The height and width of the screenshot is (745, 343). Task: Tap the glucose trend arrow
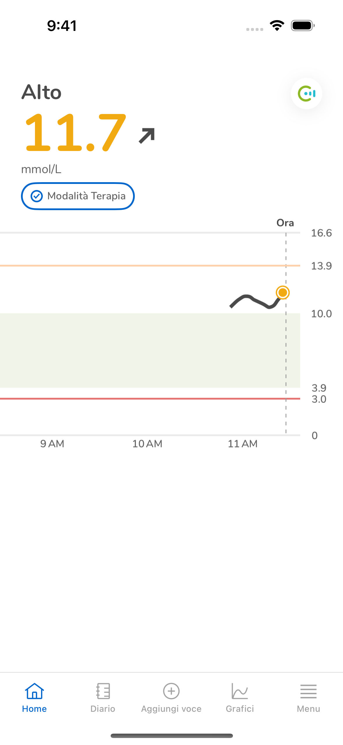pos(147,136)
